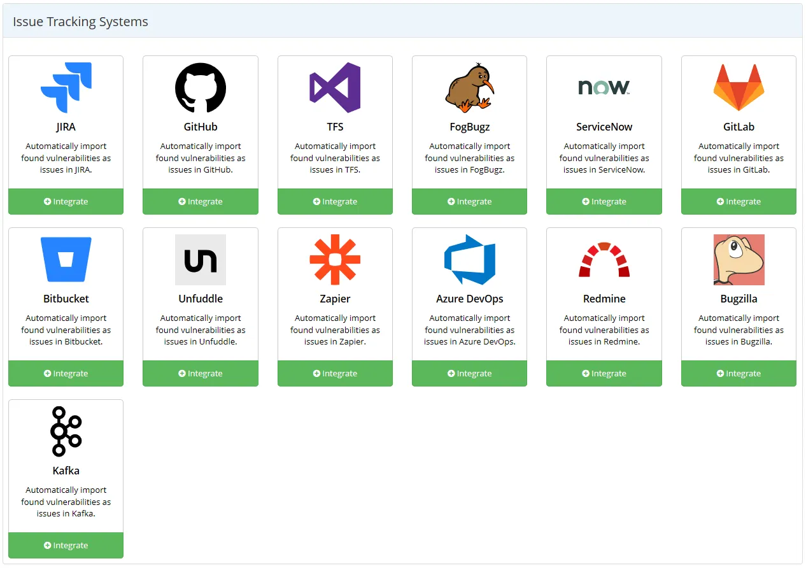Image resolution: width=806 pixels, height=568 pixels.
Task: Integrate with Azure DevOps
Action: [469, 373]
